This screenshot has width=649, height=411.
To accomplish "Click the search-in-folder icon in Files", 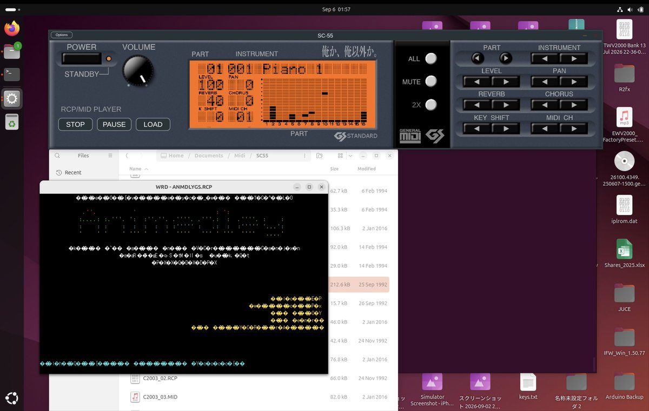I will (x=320, y=156).
